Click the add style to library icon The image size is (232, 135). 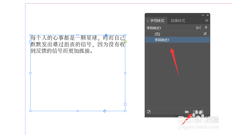tap(149, 112)
